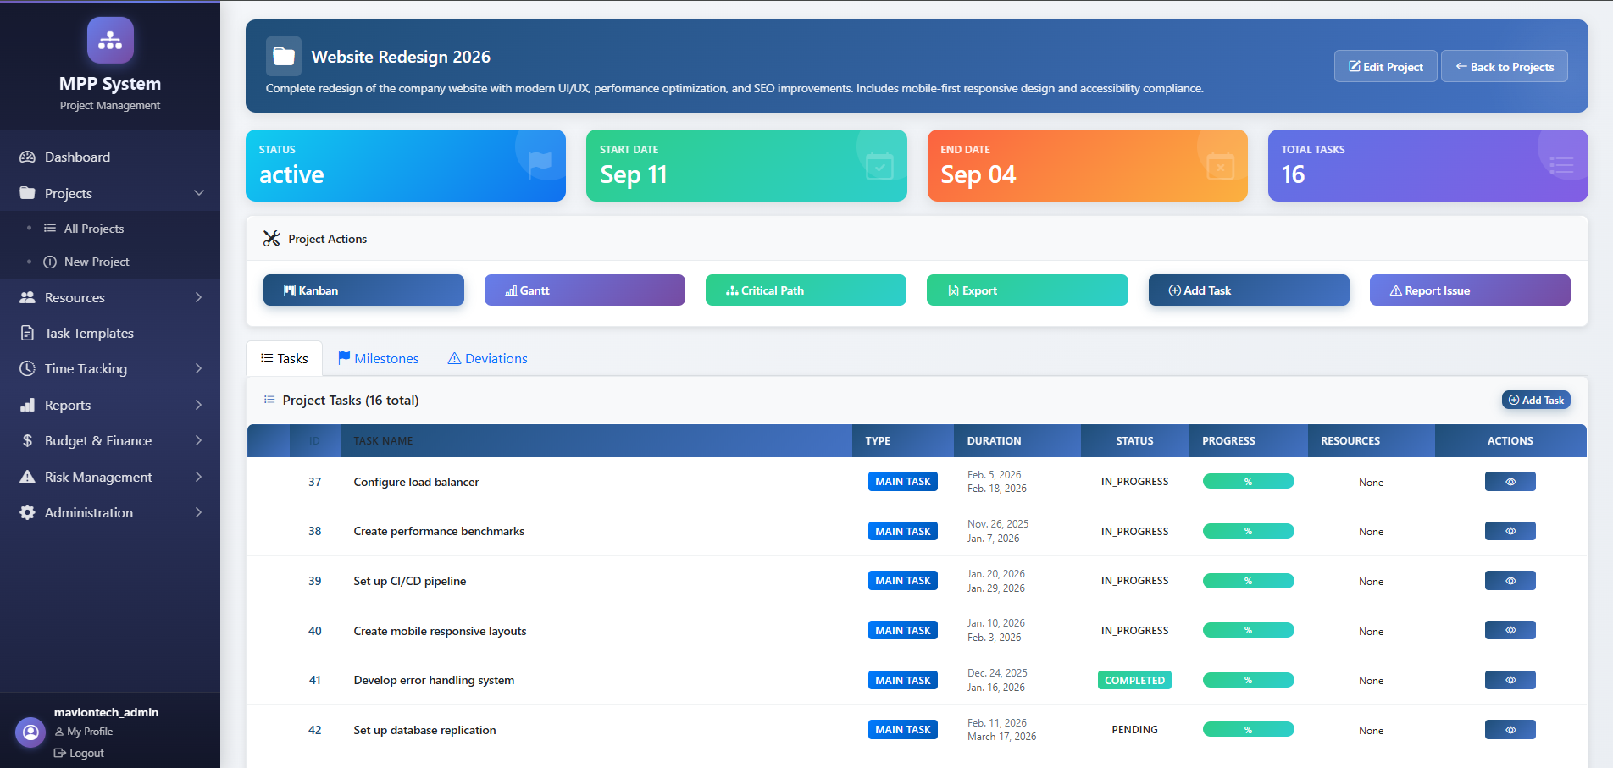Open the Deviations tab
Viewport: 1613px width, 768px height.
pos(487,358)
